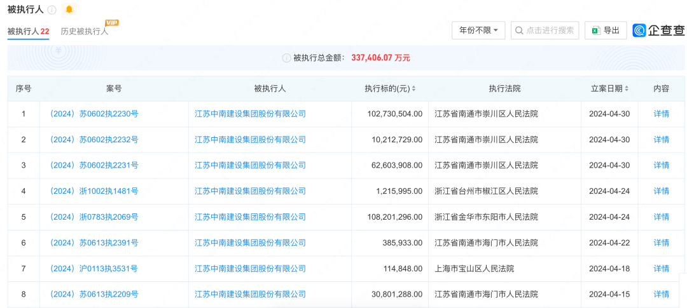The image size is (687, 308).
Task: Open case (2024)苏0602执2230号
Action: pyautogui.click(x=94, y=114)
